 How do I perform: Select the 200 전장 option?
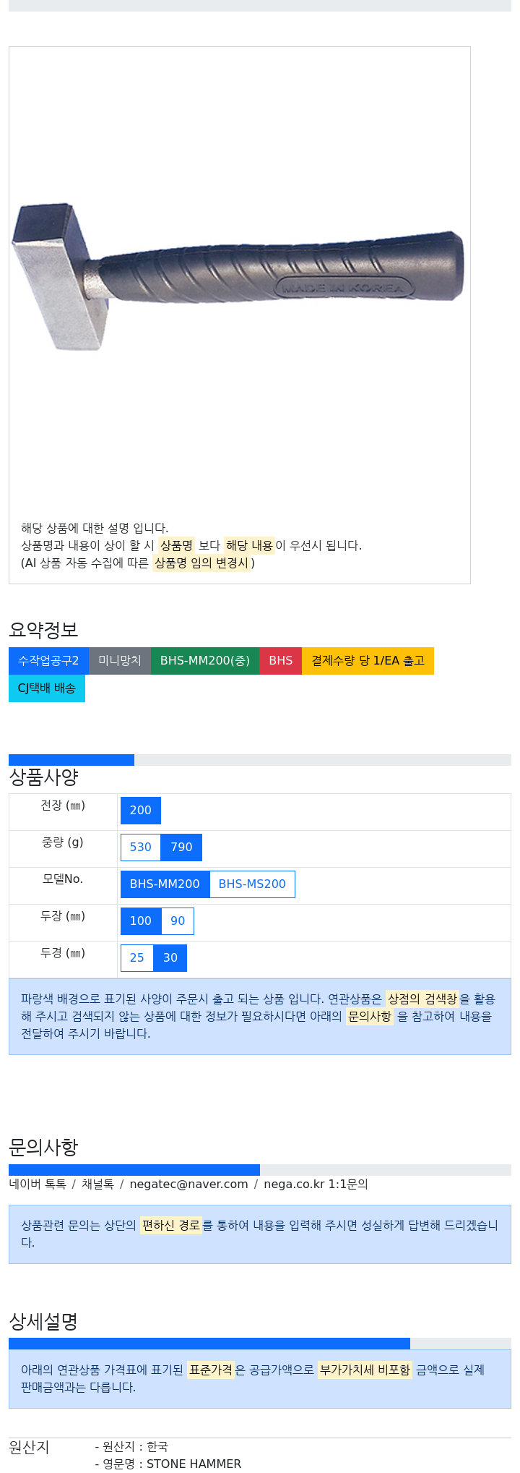pyautogui.click(x=141, y=811)
